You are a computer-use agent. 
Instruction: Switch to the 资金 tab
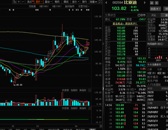(154, 15)
